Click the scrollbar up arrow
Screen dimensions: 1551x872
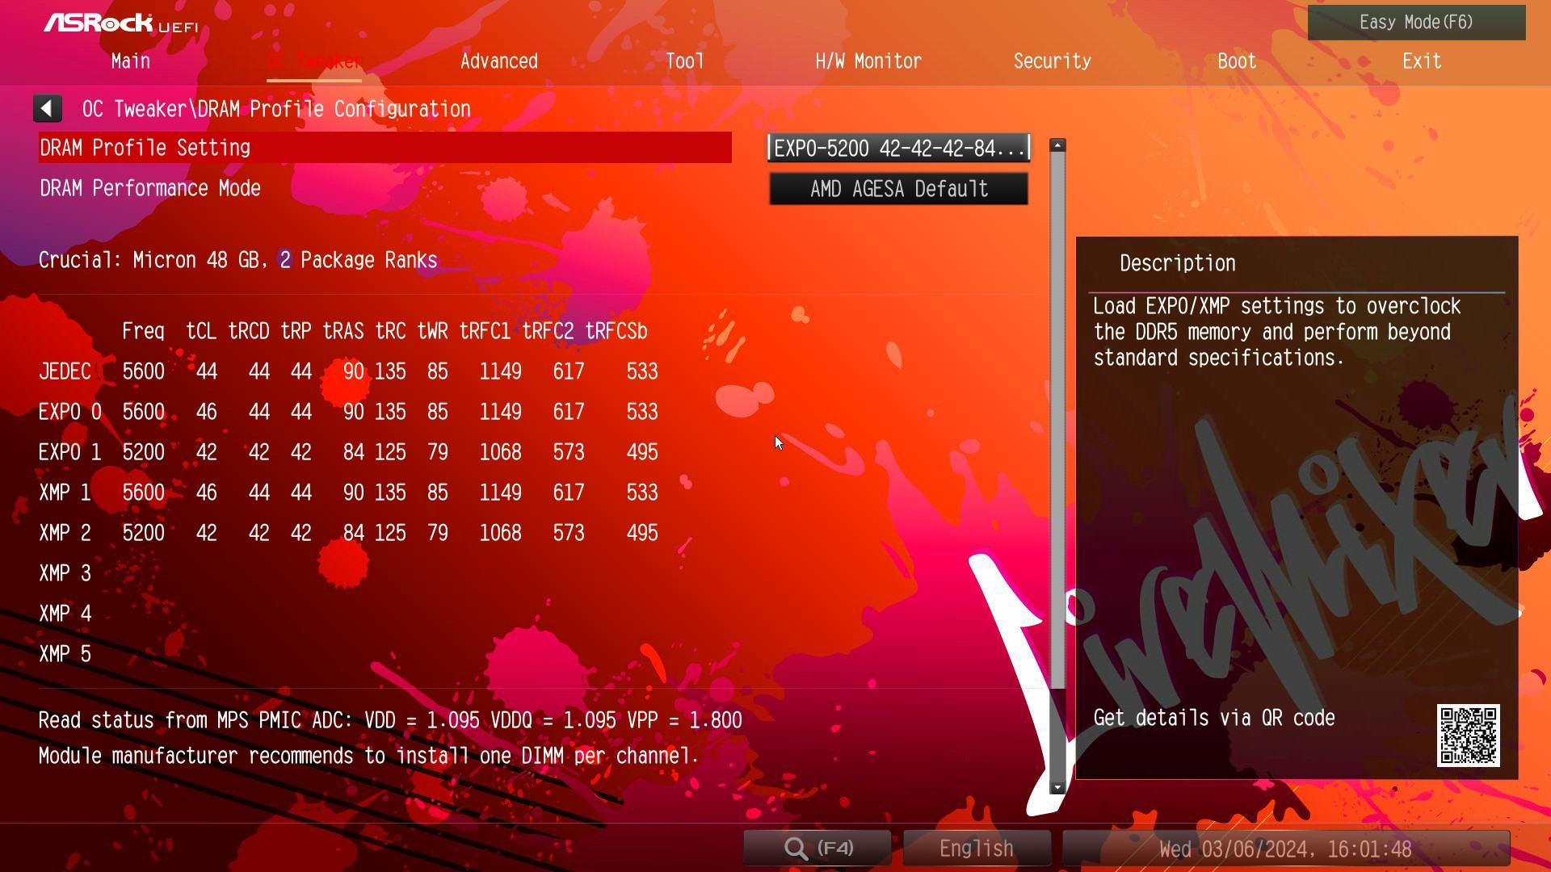[1057, 145]
